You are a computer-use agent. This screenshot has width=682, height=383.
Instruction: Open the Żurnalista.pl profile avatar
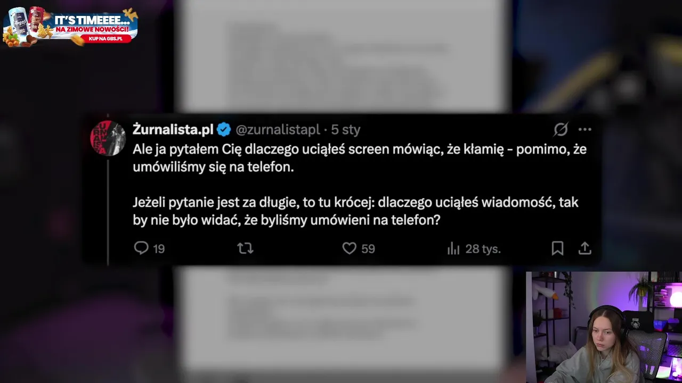108,138
